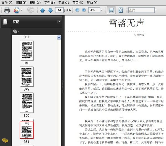Open the 文档(D) menu

(x=49, y=2)
